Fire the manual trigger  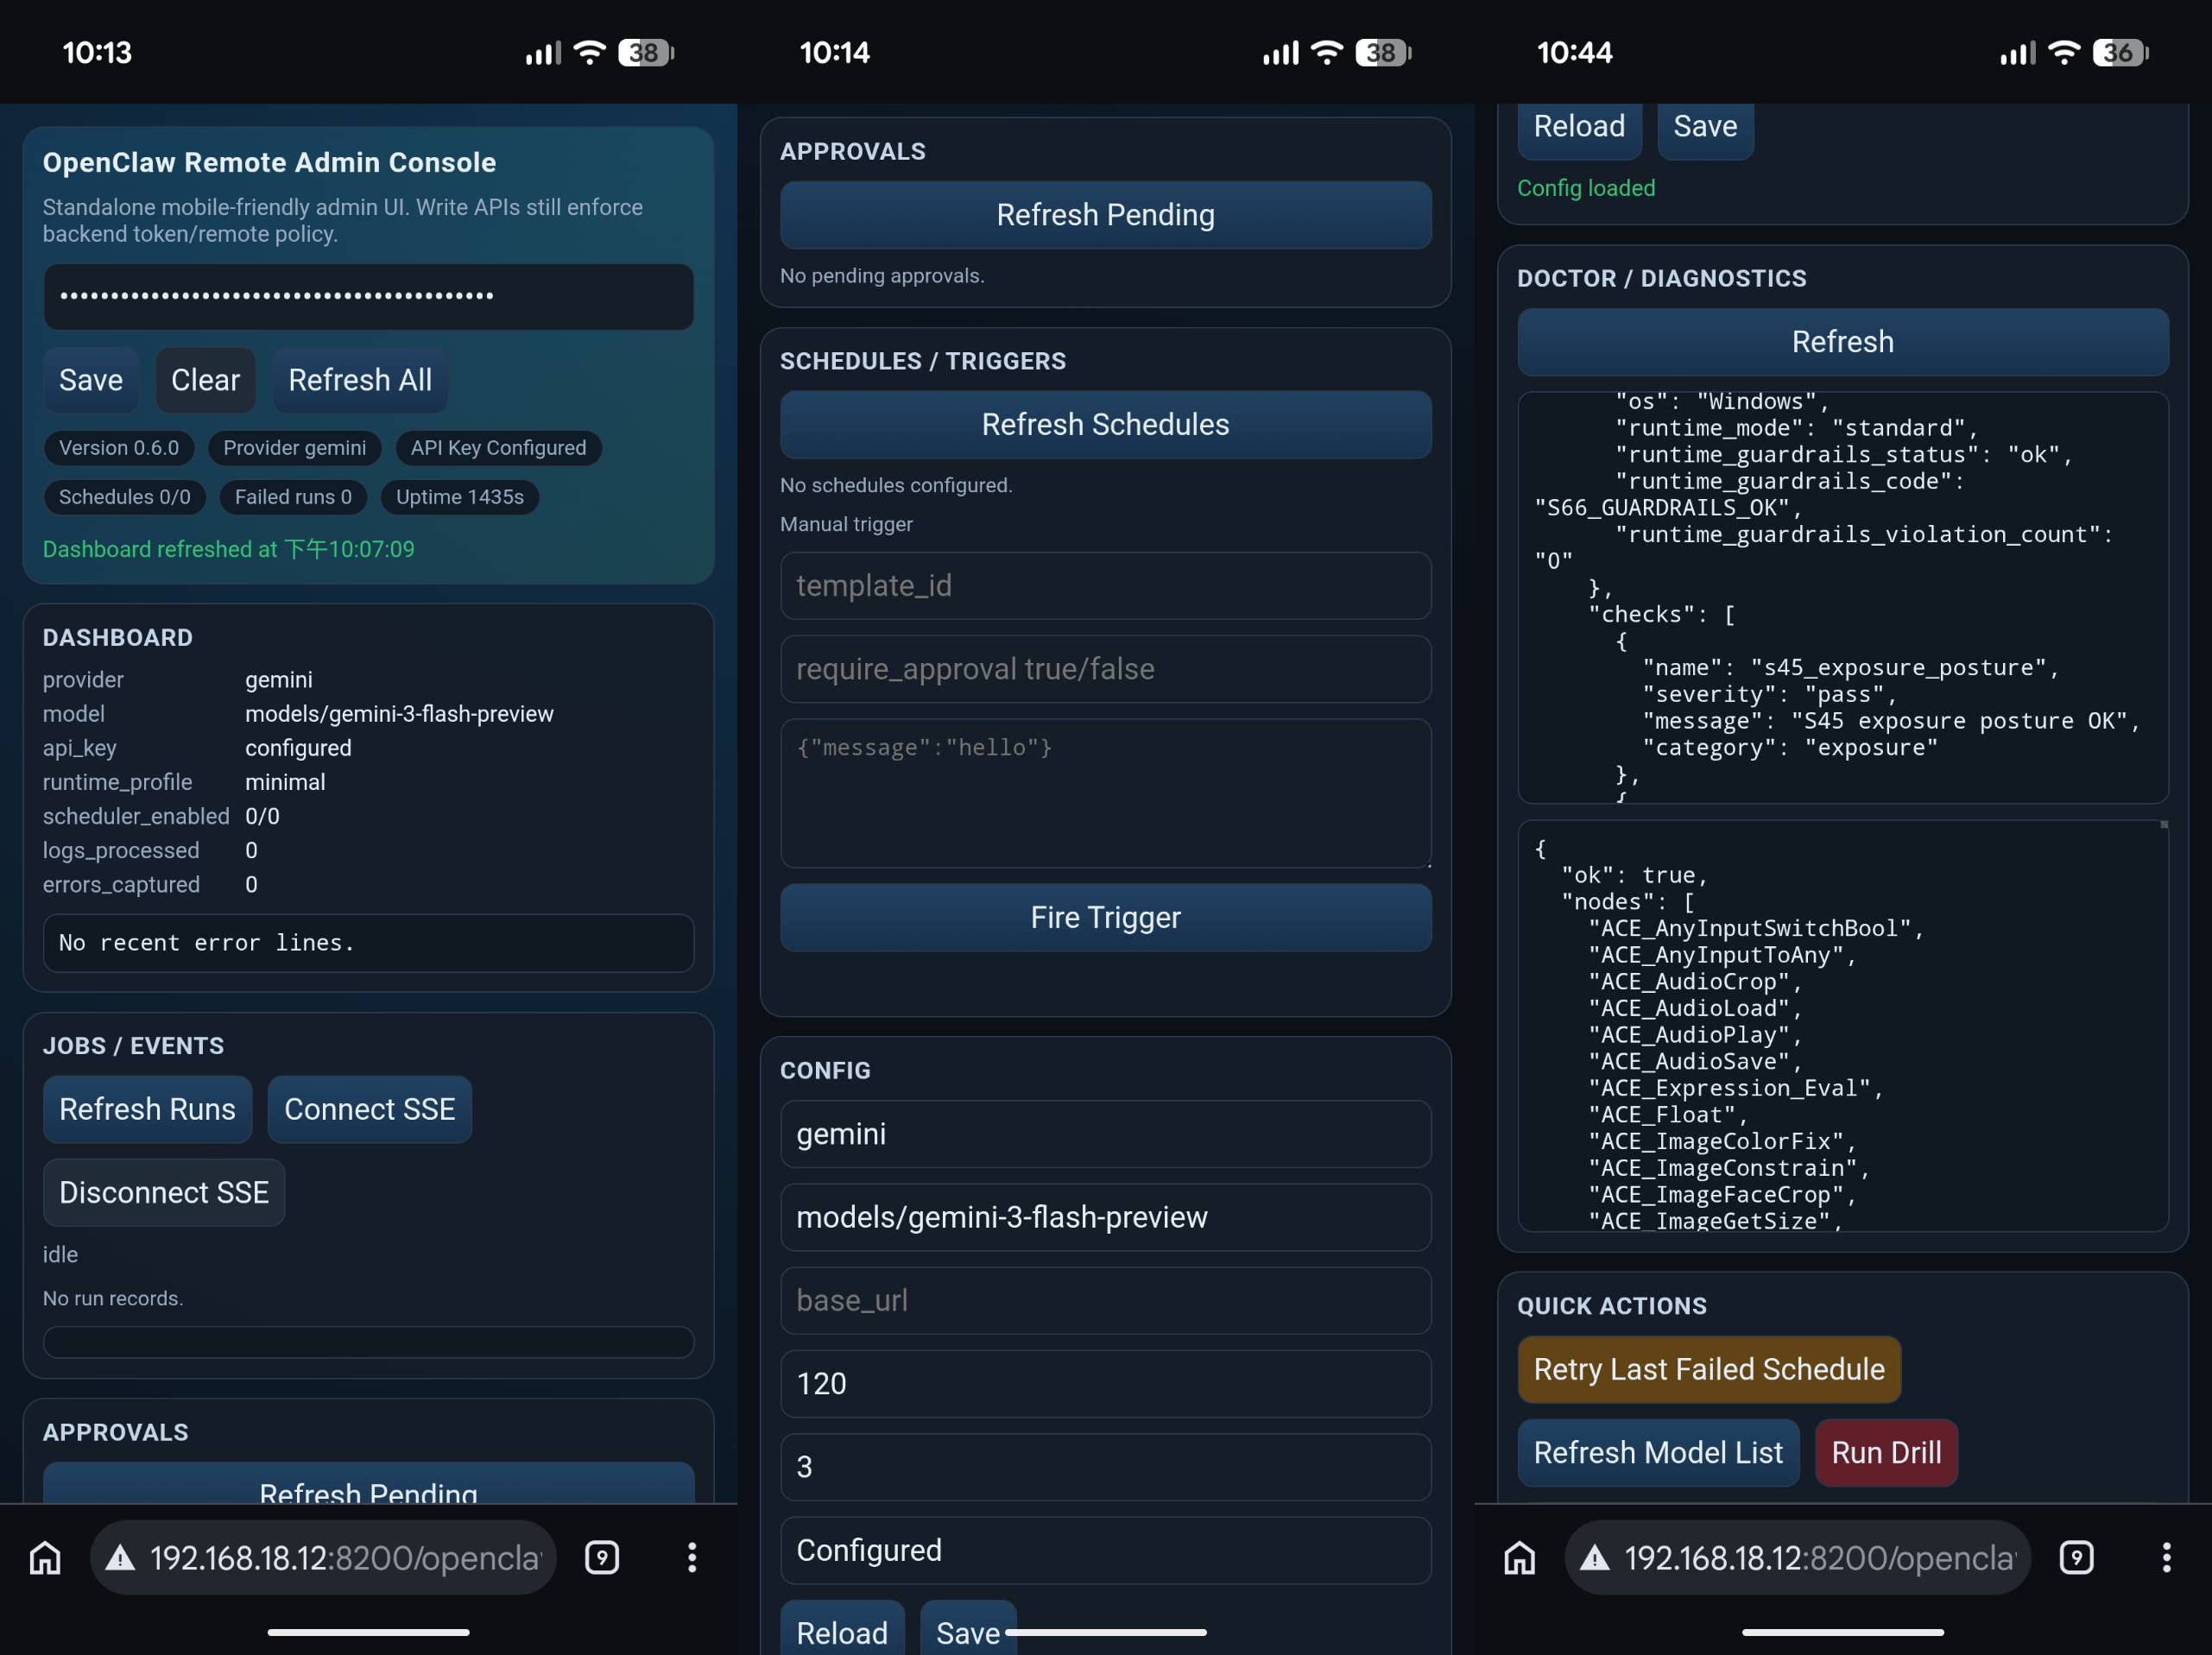tap(1105, 917)
